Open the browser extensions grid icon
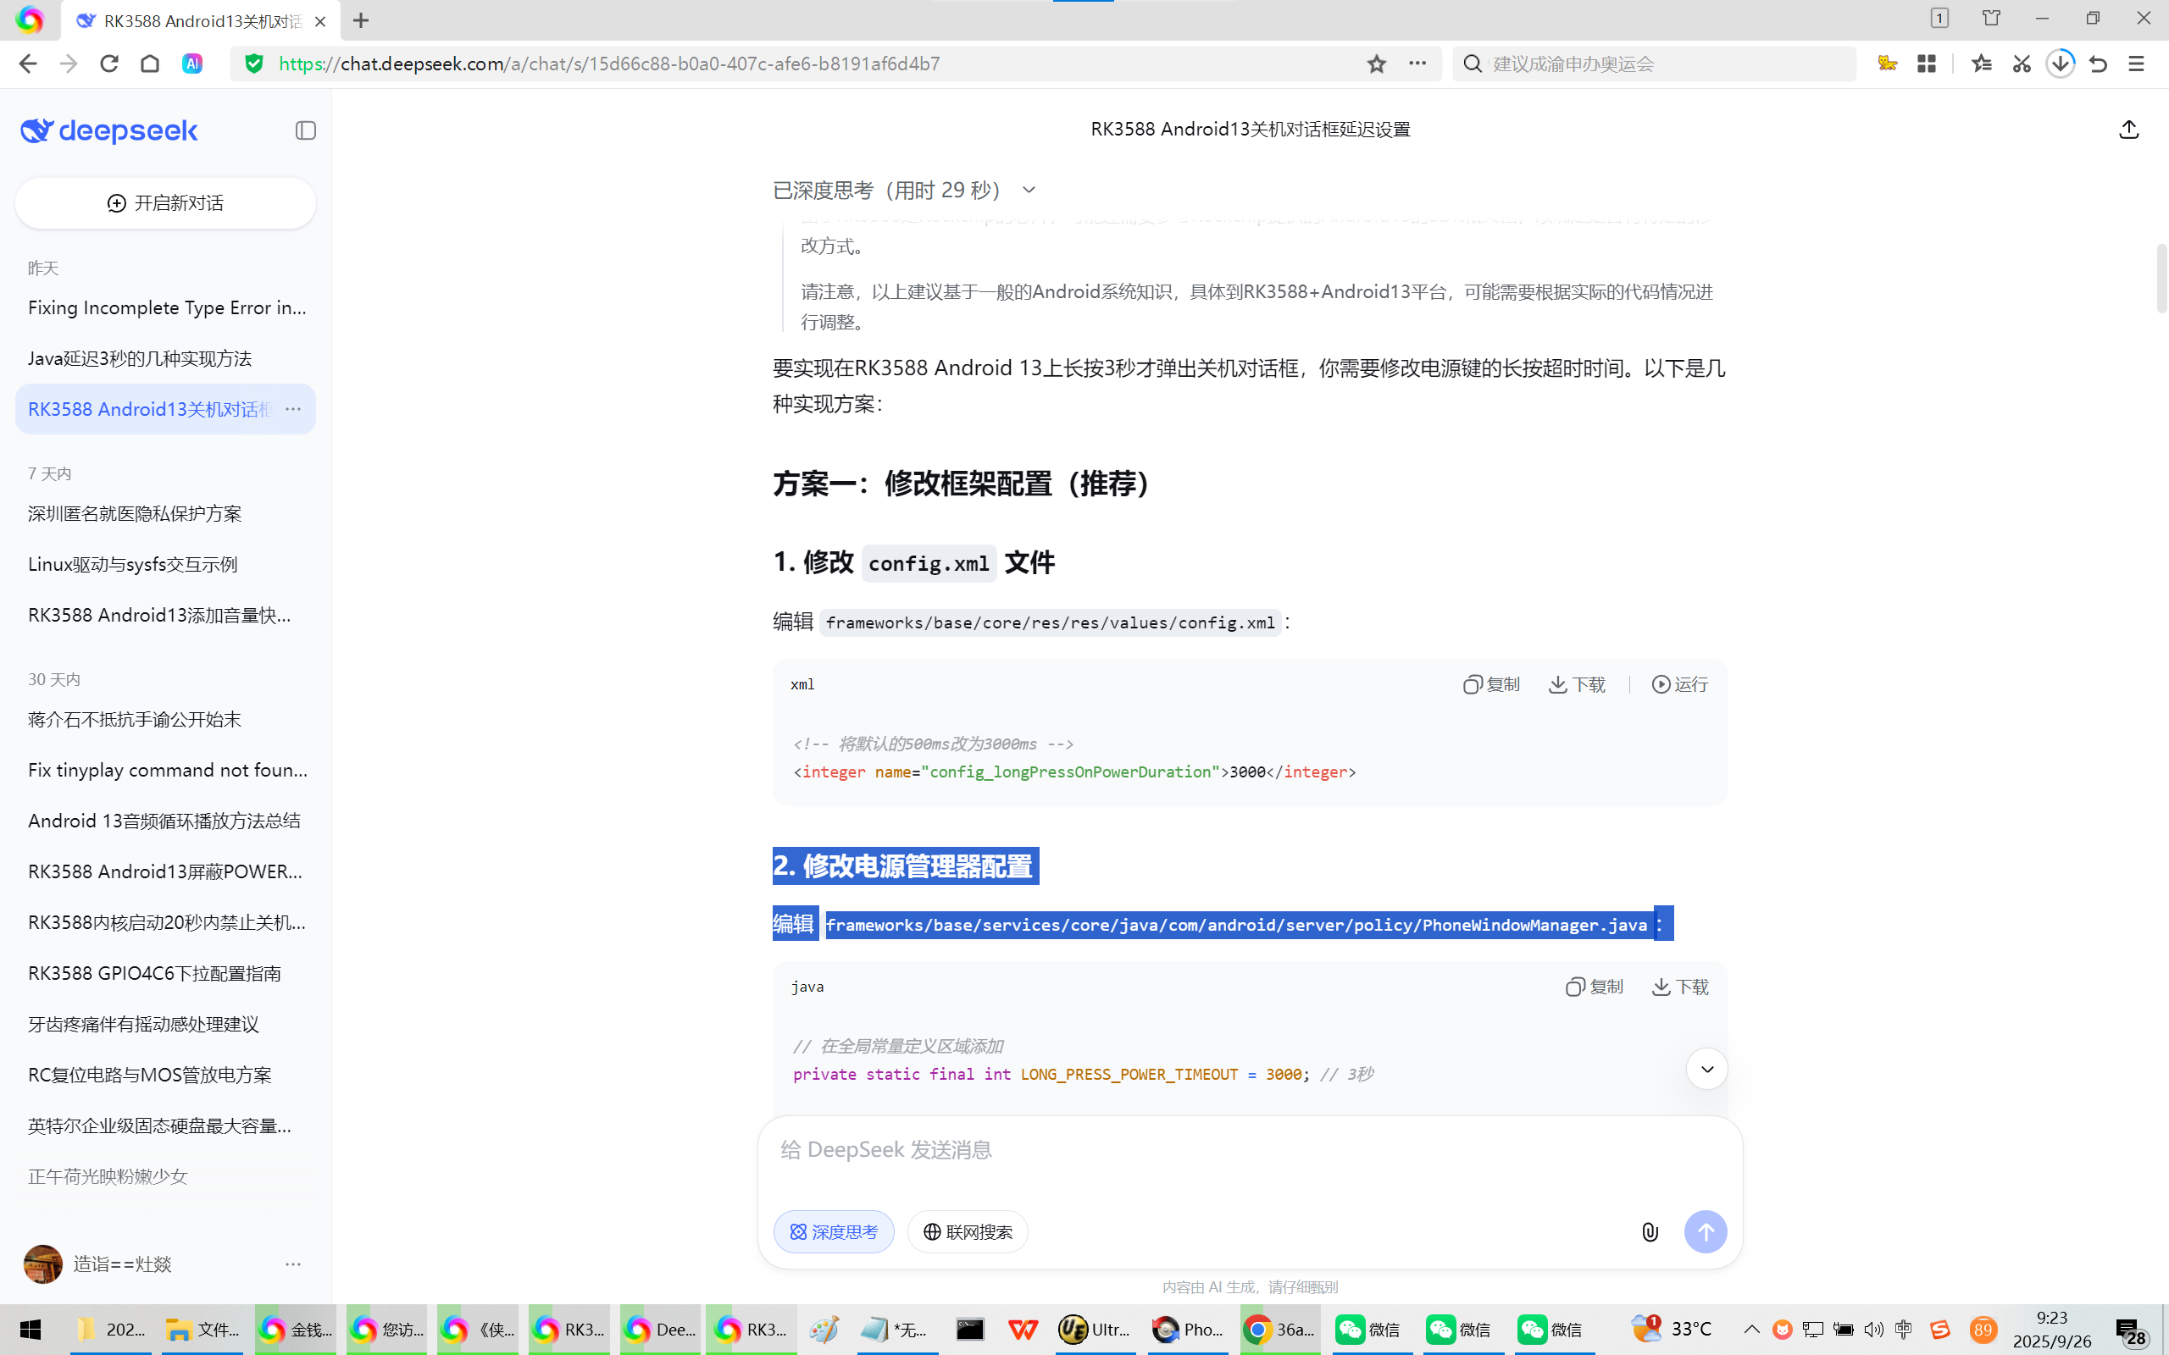The height and width of the screenshot is (1355, 2169). (1926, 64)
